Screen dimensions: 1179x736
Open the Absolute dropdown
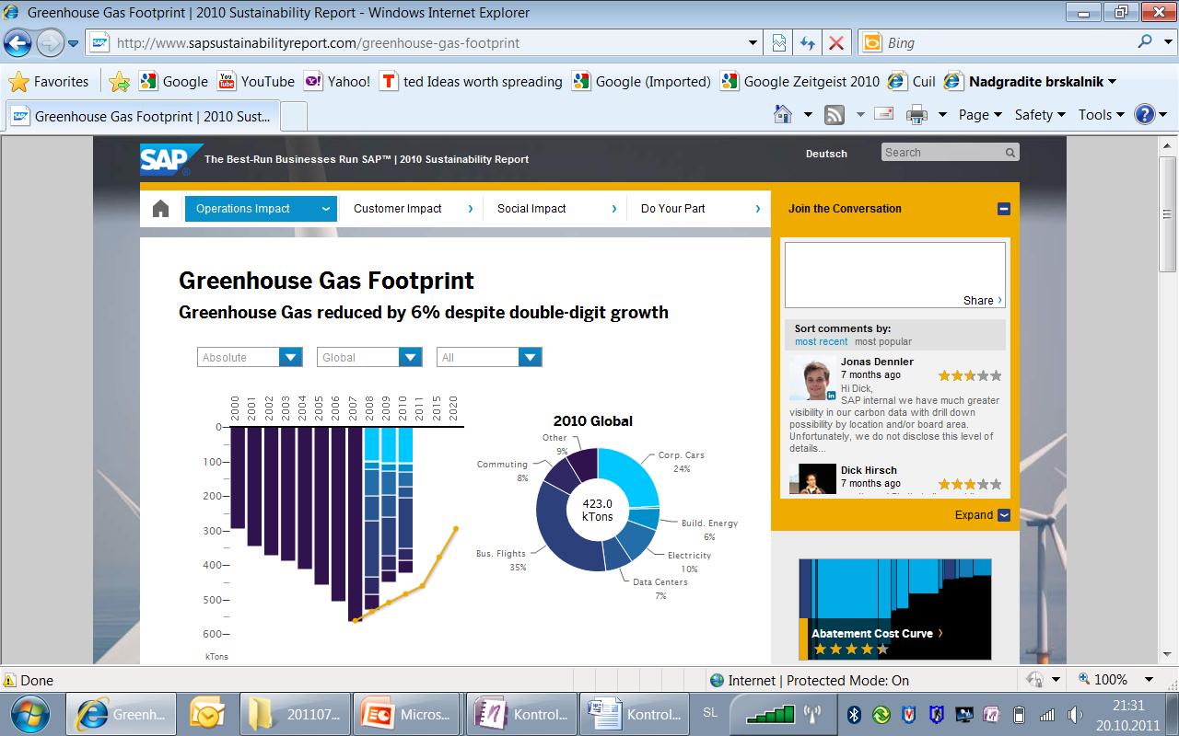point(250,357)
